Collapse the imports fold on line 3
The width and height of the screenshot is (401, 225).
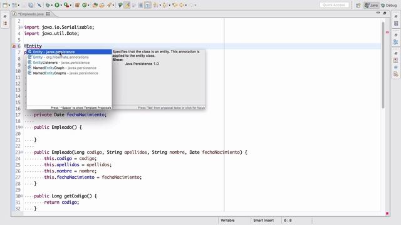pyautogui.click(x=22, y=27)
